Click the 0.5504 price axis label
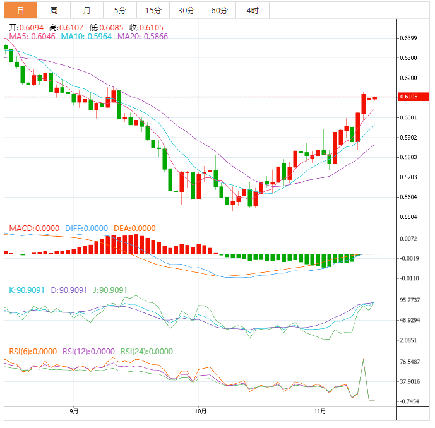 point(408,217)
